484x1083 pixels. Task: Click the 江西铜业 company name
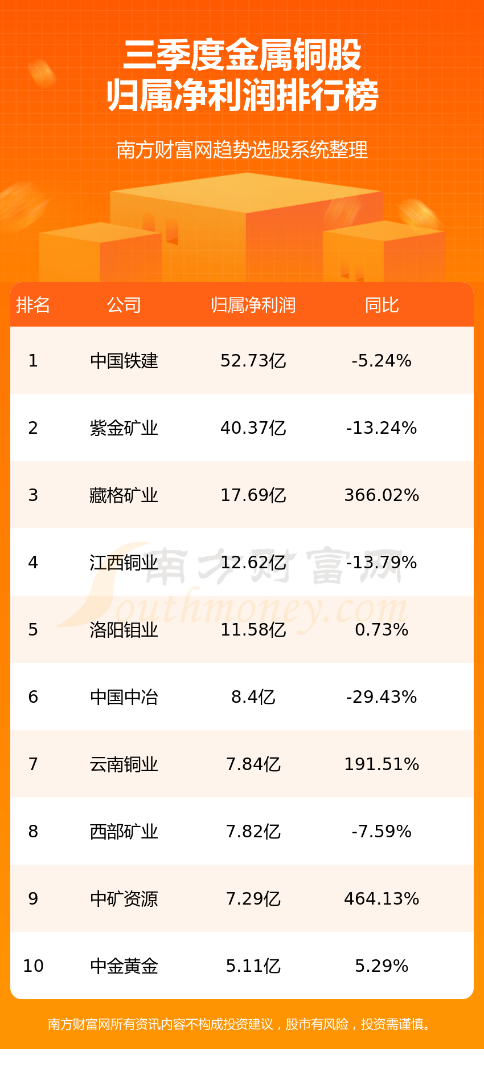(124, 562)
